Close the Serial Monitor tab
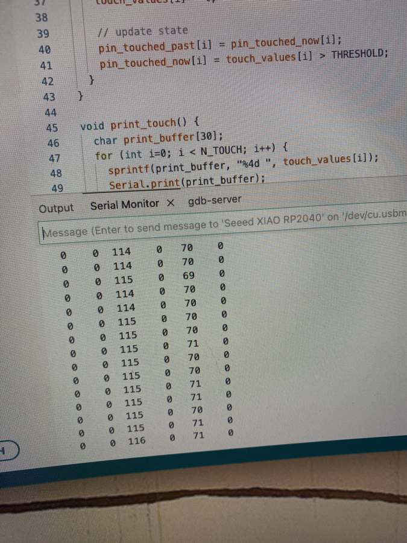This screenshot has height=543, width=407. (170, 203)
